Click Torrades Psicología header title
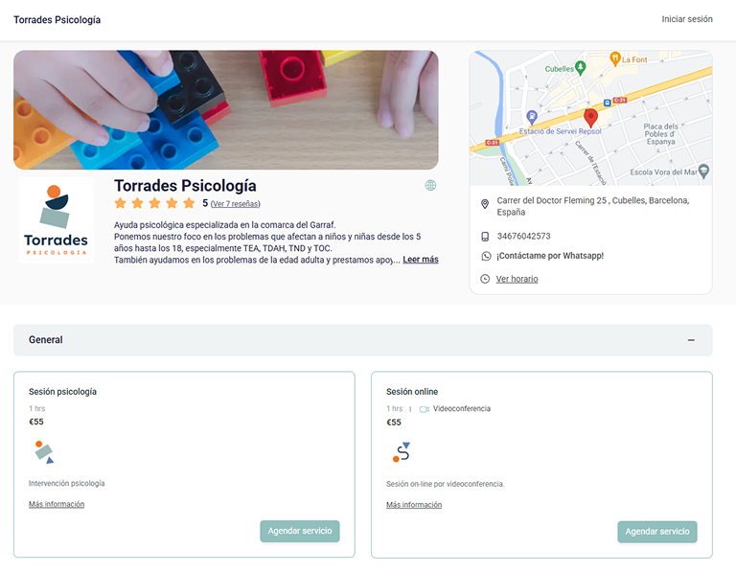Viewport: 736px width, 573px height. pyautogui.click(x=57, y=20)
